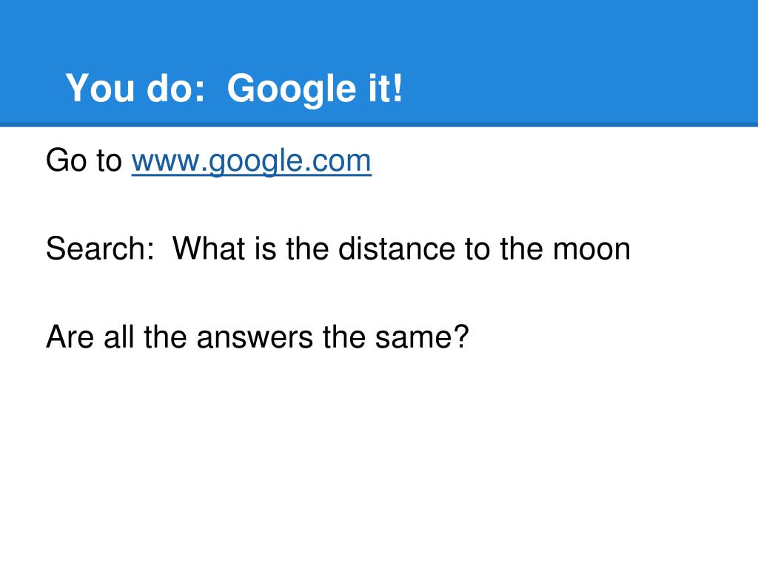
Task: Select the "Search:" label text
Action: point(100,248)
